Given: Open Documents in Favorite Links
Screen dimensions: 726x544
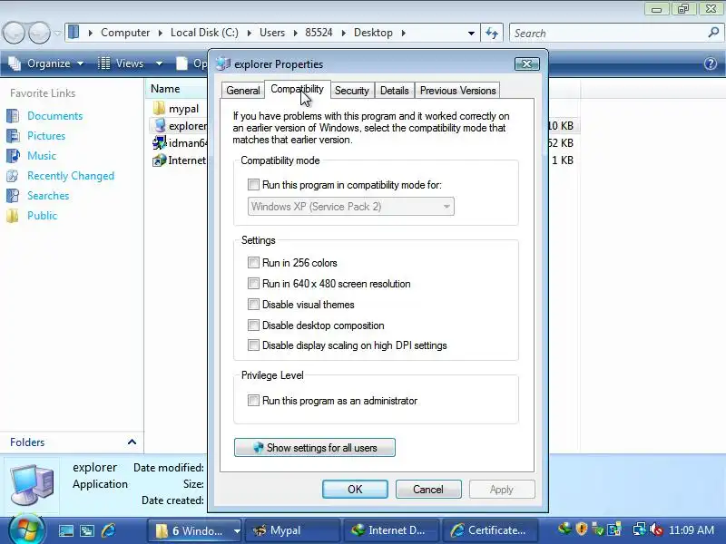Looking at the screenshot, I should (54, 116).
